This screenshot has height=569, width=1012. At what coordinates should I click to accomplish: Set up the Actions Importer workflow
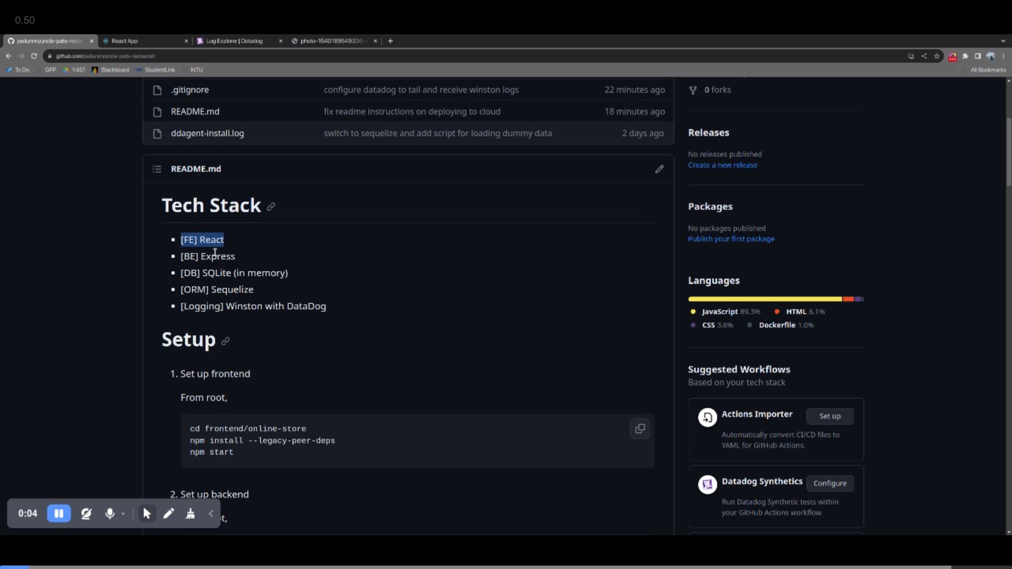pyautogui.click(x=830, y=416)
